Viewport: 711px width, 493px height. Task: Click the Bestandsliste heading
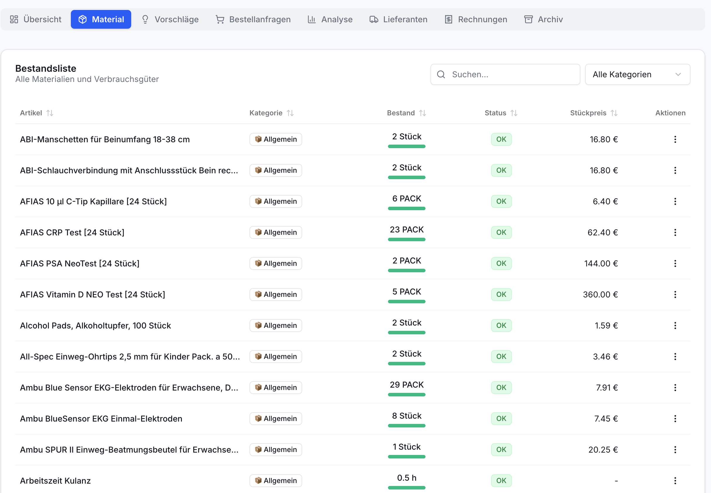click(x=46, y=68)
